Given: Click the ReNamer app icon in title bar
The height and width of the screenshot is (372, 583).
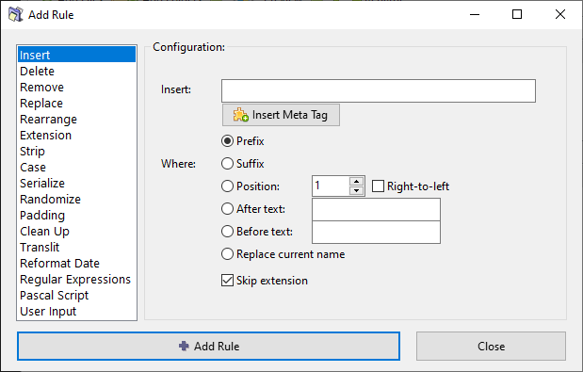Looking at the screenshot, I should pos(16,14).
